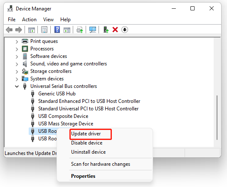This screenshot has height=187, width=227.
Task: Select Sound, video and game controllers category
Action: pyautogui.click(x=69, y=64)
